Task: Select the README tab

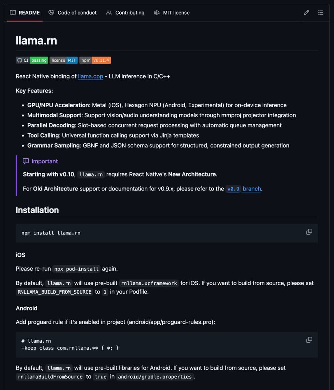Action: (x=29, y=13)
